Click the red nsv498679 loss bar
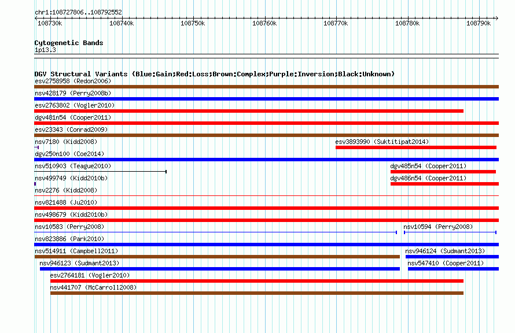The image size is (515, 333). tap(266, 220)
